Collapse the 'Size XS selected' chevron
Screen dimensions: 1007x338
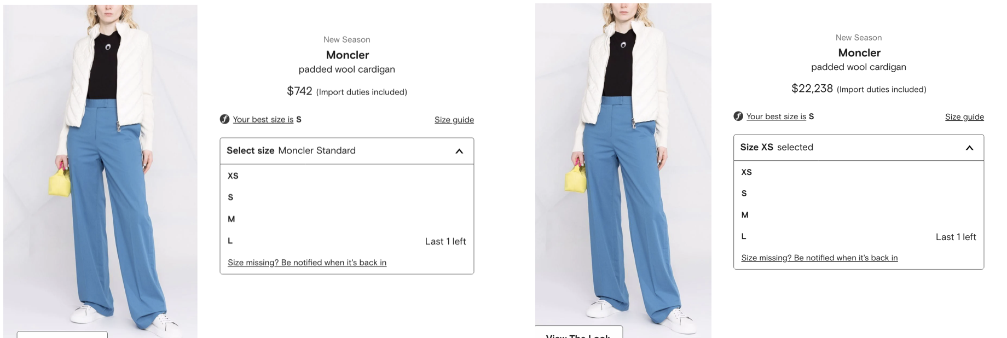coord(969,148)
